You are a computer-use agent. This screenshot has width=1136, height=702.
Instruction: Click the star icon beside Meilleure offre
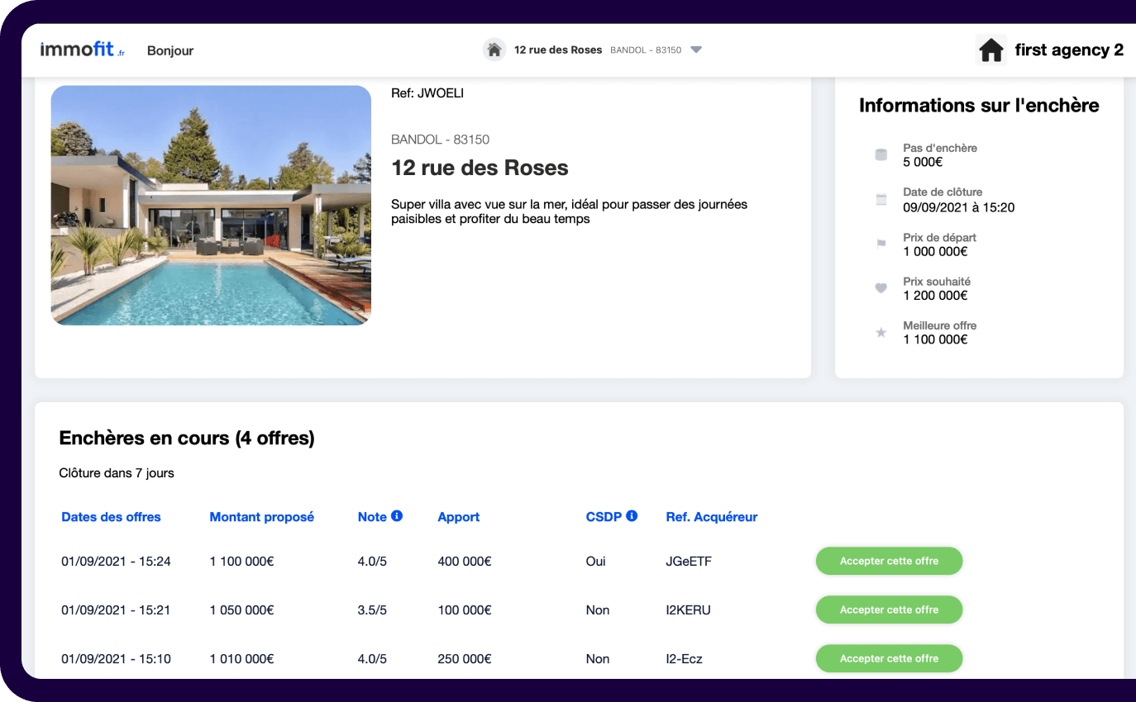881,333
